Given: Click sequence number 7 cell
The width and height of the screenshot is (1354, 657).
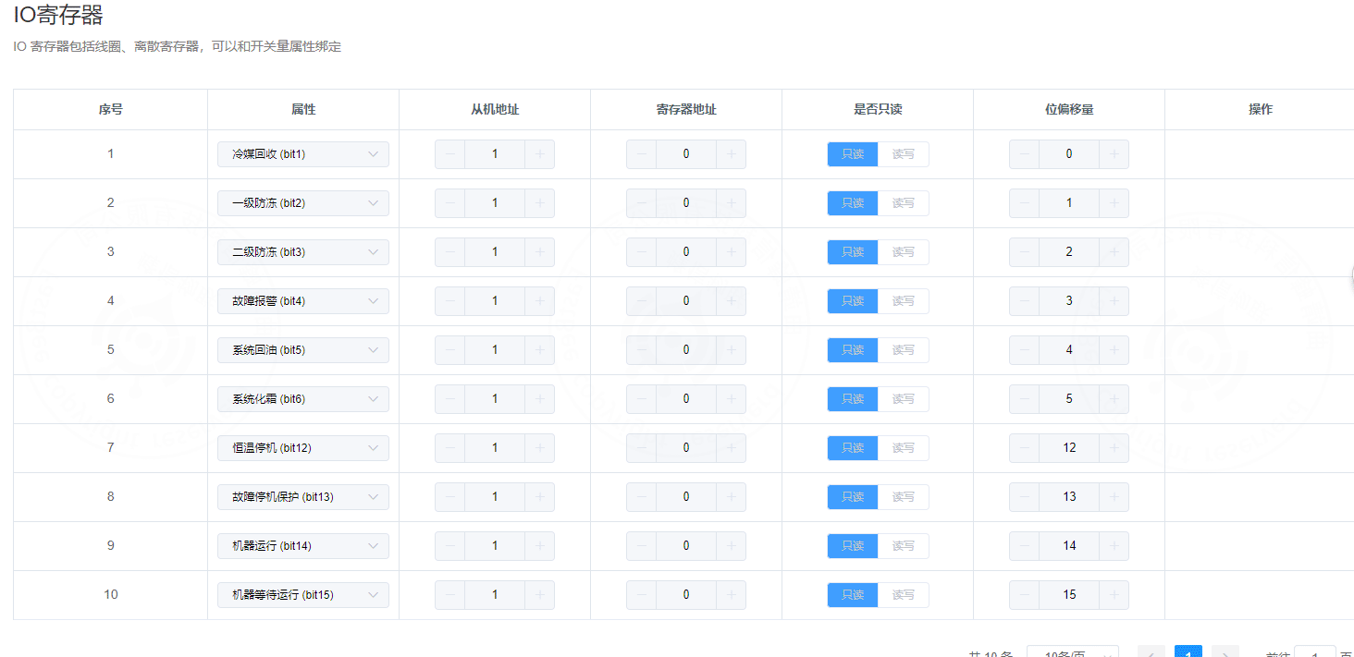Looking at the screenshot, I should pyautogui.click(x=111, y=448).
